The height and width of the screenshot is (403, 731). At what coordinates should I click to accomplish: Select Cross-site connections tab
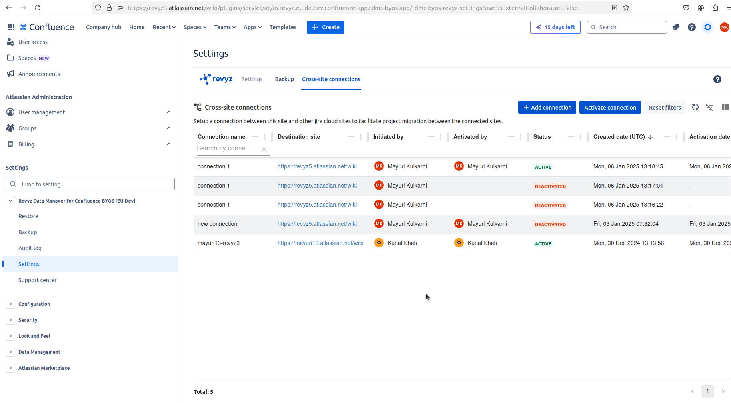point(331,79)
